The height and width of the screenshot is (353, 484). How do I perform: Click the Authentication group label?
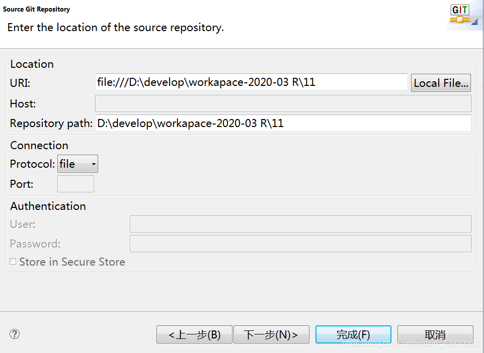click(48, 206)
